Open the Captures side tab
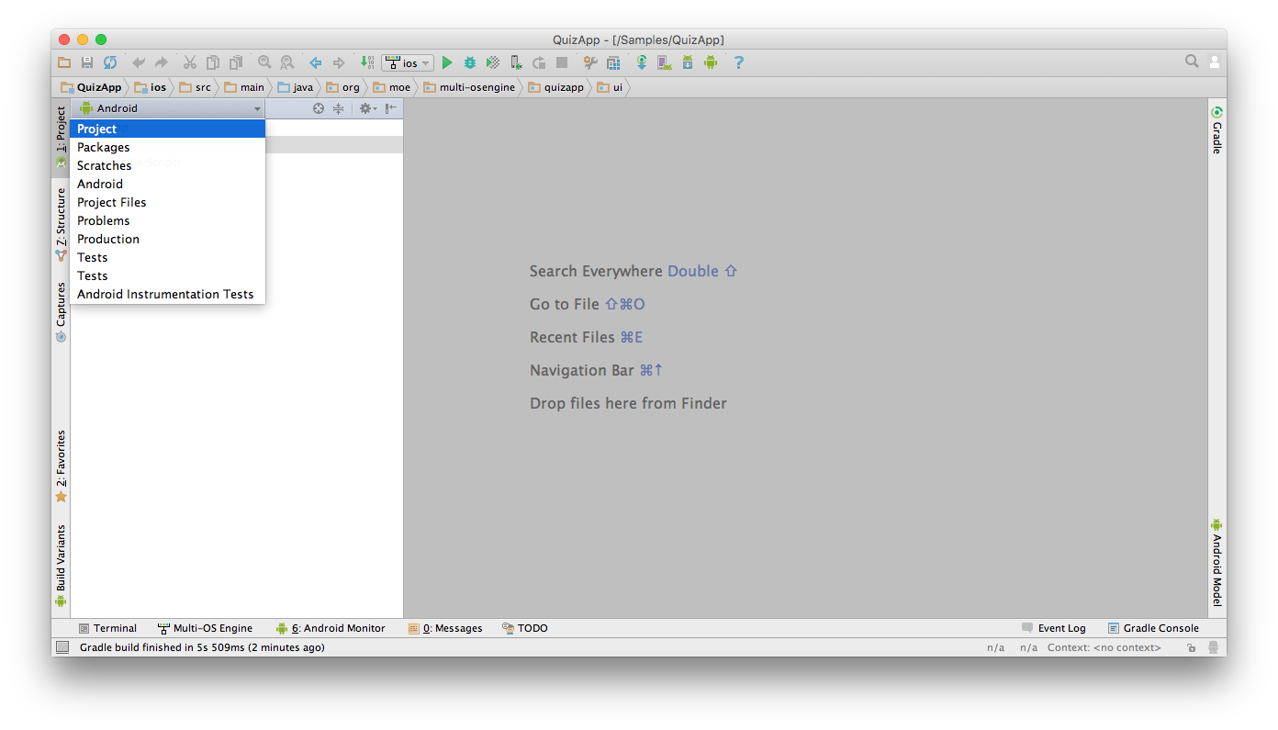1278x730 pixels. (61, 312)
